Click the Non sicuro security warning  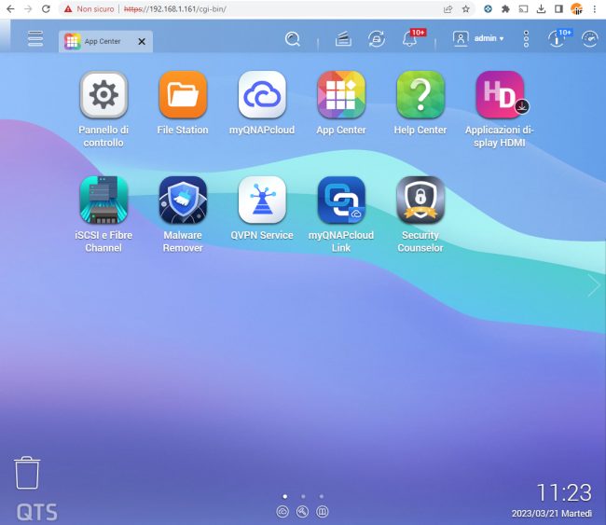(90, 9)
